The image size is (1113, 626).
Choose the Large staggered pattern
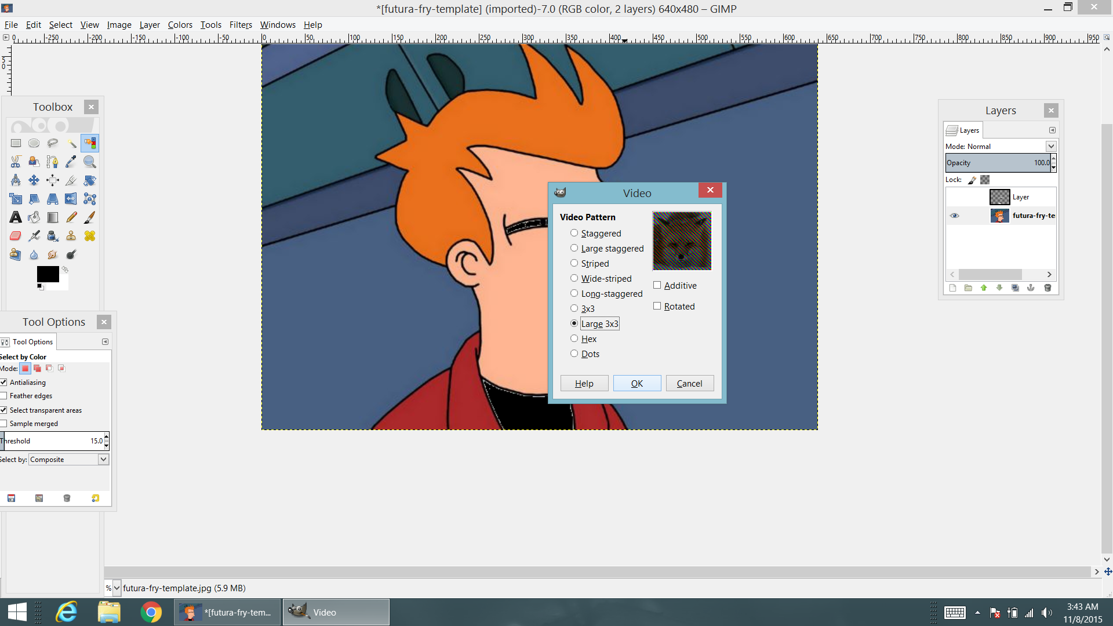click(x=607, y=248)
